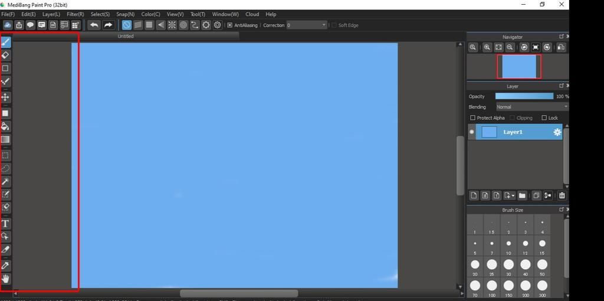This screenshot has width=604, height=301.
Task: Click the Redo arrow button
Action: 109,25
